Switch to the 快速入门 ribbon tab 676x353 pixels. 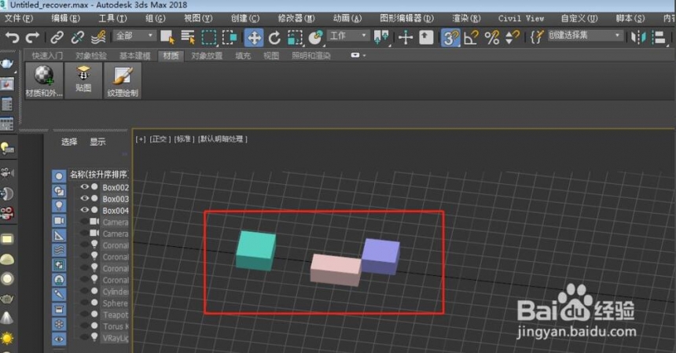click(47, 56)
